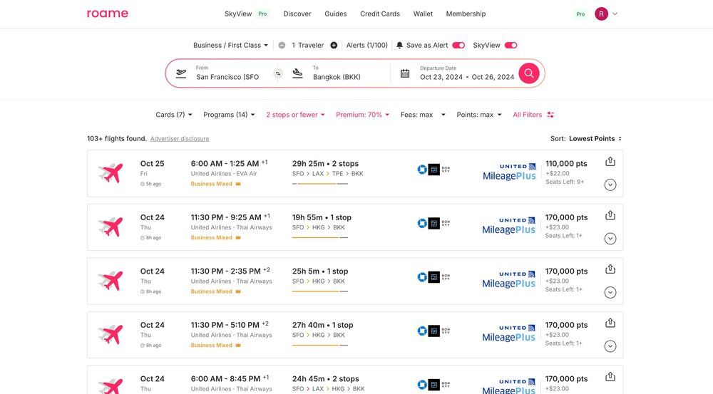The width and height of the screenshot is (713, 394).
Task: Click '1 Traveler' label
Action: click(x=308, y=46)
